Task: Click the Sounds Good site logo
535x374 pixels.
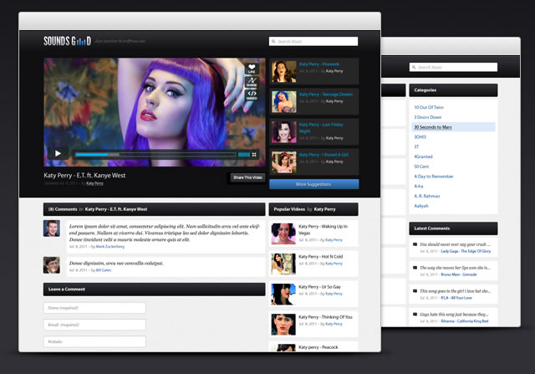Action: click(67, 41)
